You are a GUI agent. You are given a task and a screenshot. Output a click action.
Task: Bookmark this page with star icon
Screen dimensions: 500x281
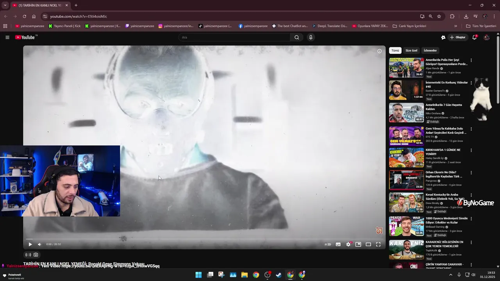pyautogui.click(x=439, y=16)
